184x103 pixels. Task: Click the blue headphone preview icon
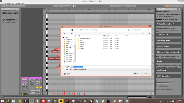[x=47, y=13]
